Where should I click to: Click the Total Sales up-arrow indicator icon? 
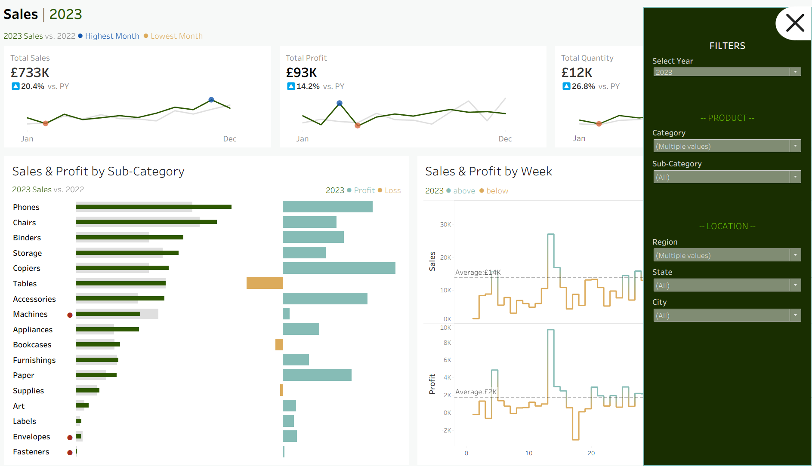15,86
